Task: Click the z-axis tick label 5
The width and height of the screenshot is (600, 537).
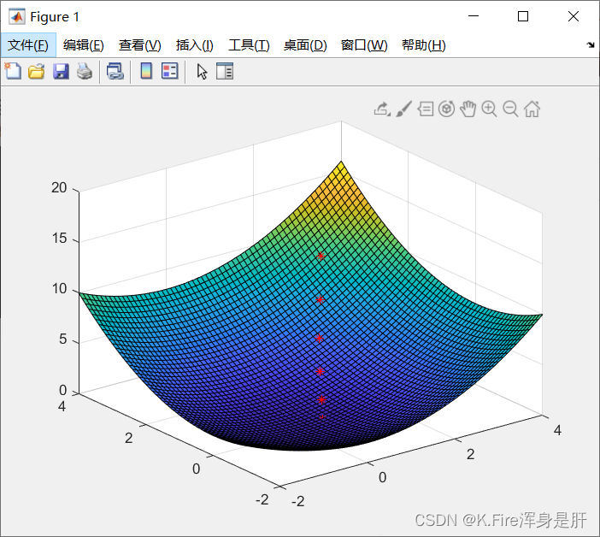Action: coord(63,339)
